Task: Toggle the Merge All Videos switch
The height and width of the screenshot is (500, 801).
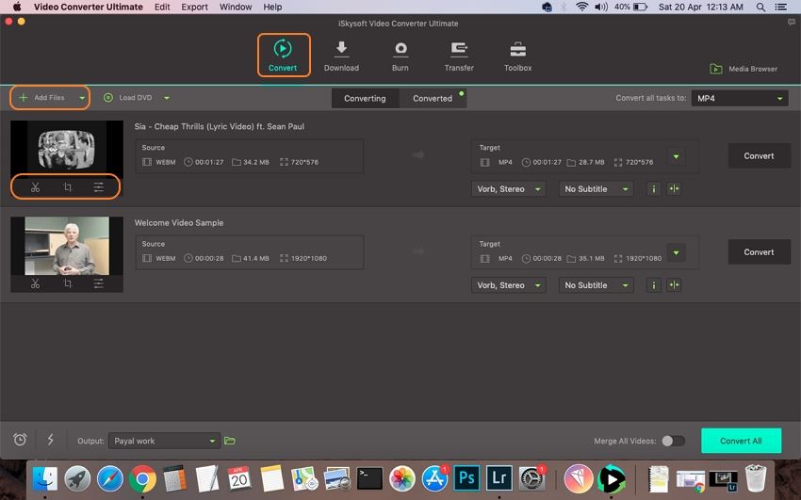Action: [673, 441]
